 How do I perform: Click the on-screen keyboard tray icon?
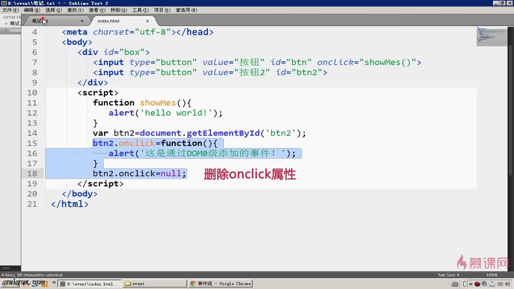pyautogui.click(x=455, y=284)
